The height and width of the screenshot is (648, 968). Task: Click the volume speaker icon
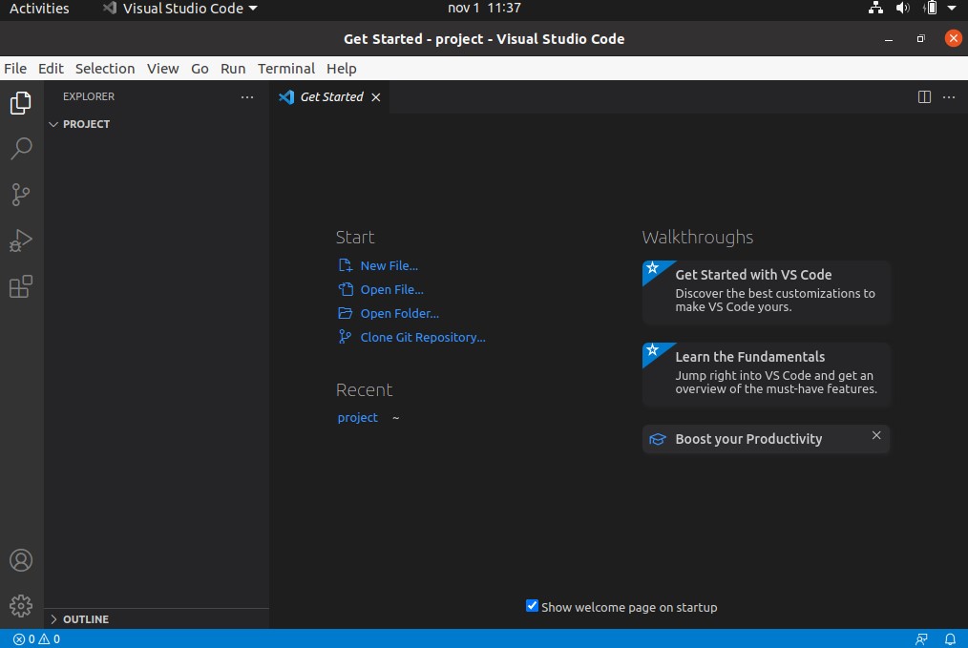point(902,8)
